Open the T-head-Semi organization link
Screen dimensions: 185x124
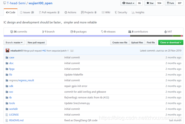click(x=16, y=3)
